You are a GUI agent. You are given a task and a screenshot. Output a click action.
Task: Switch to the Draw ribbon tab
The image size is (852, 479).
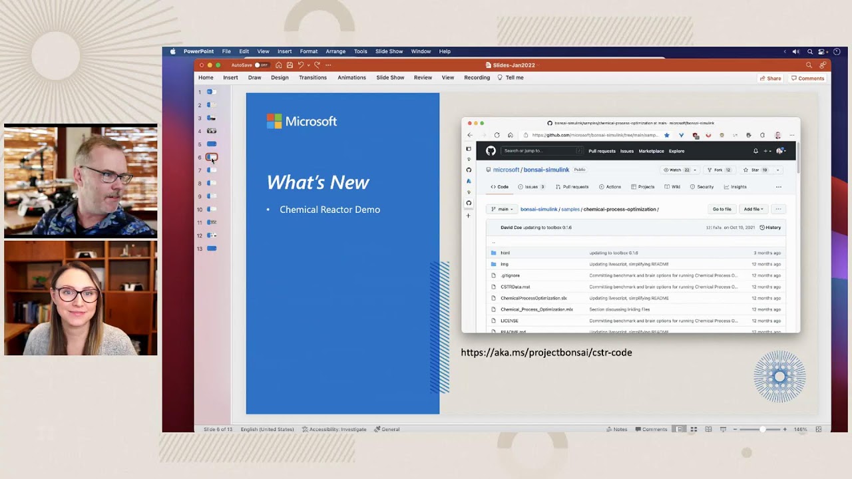pyautogui.click(x=254, y=78)
